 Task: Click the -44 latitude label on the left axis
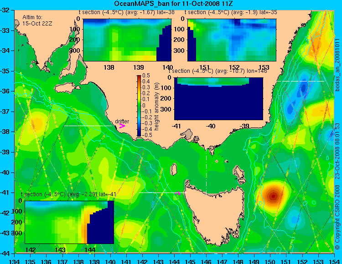click(x=5, y=254)
